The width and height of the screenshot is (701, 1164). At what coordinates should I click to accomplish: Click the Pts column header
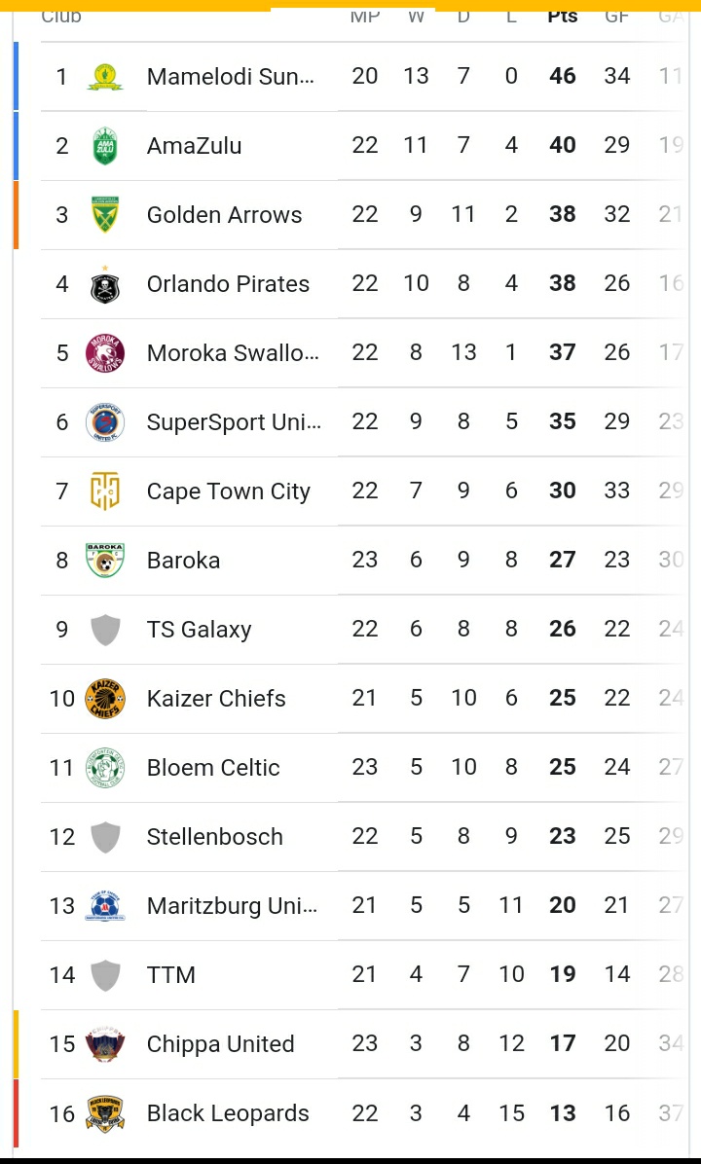[x=562, y=16]
